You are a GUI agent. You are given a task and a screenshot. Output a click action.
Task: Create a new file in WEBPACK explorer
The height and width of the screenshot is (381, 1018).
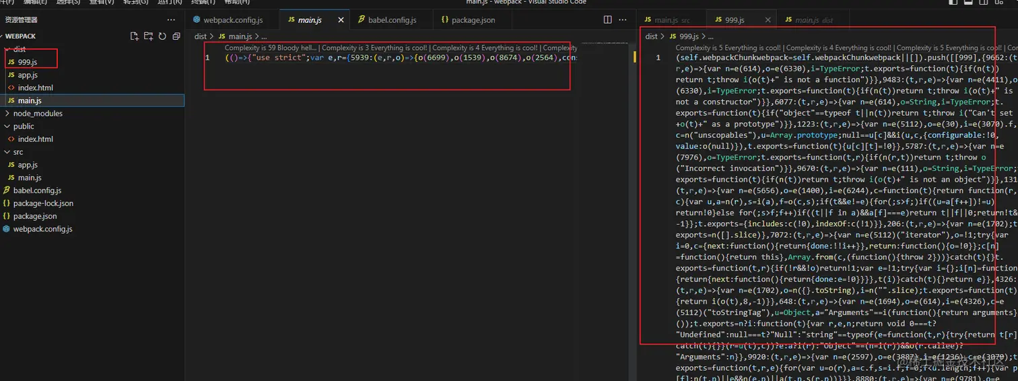135,36
